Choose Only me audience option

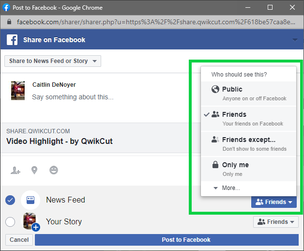point(248,169)
